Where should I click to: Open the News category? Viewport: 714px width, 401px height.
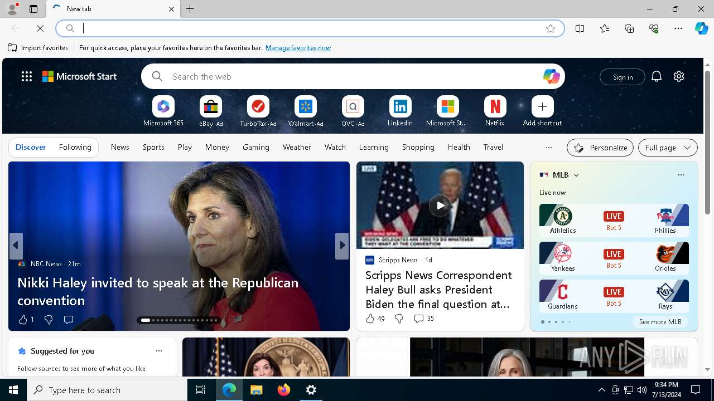click(120, 148)
